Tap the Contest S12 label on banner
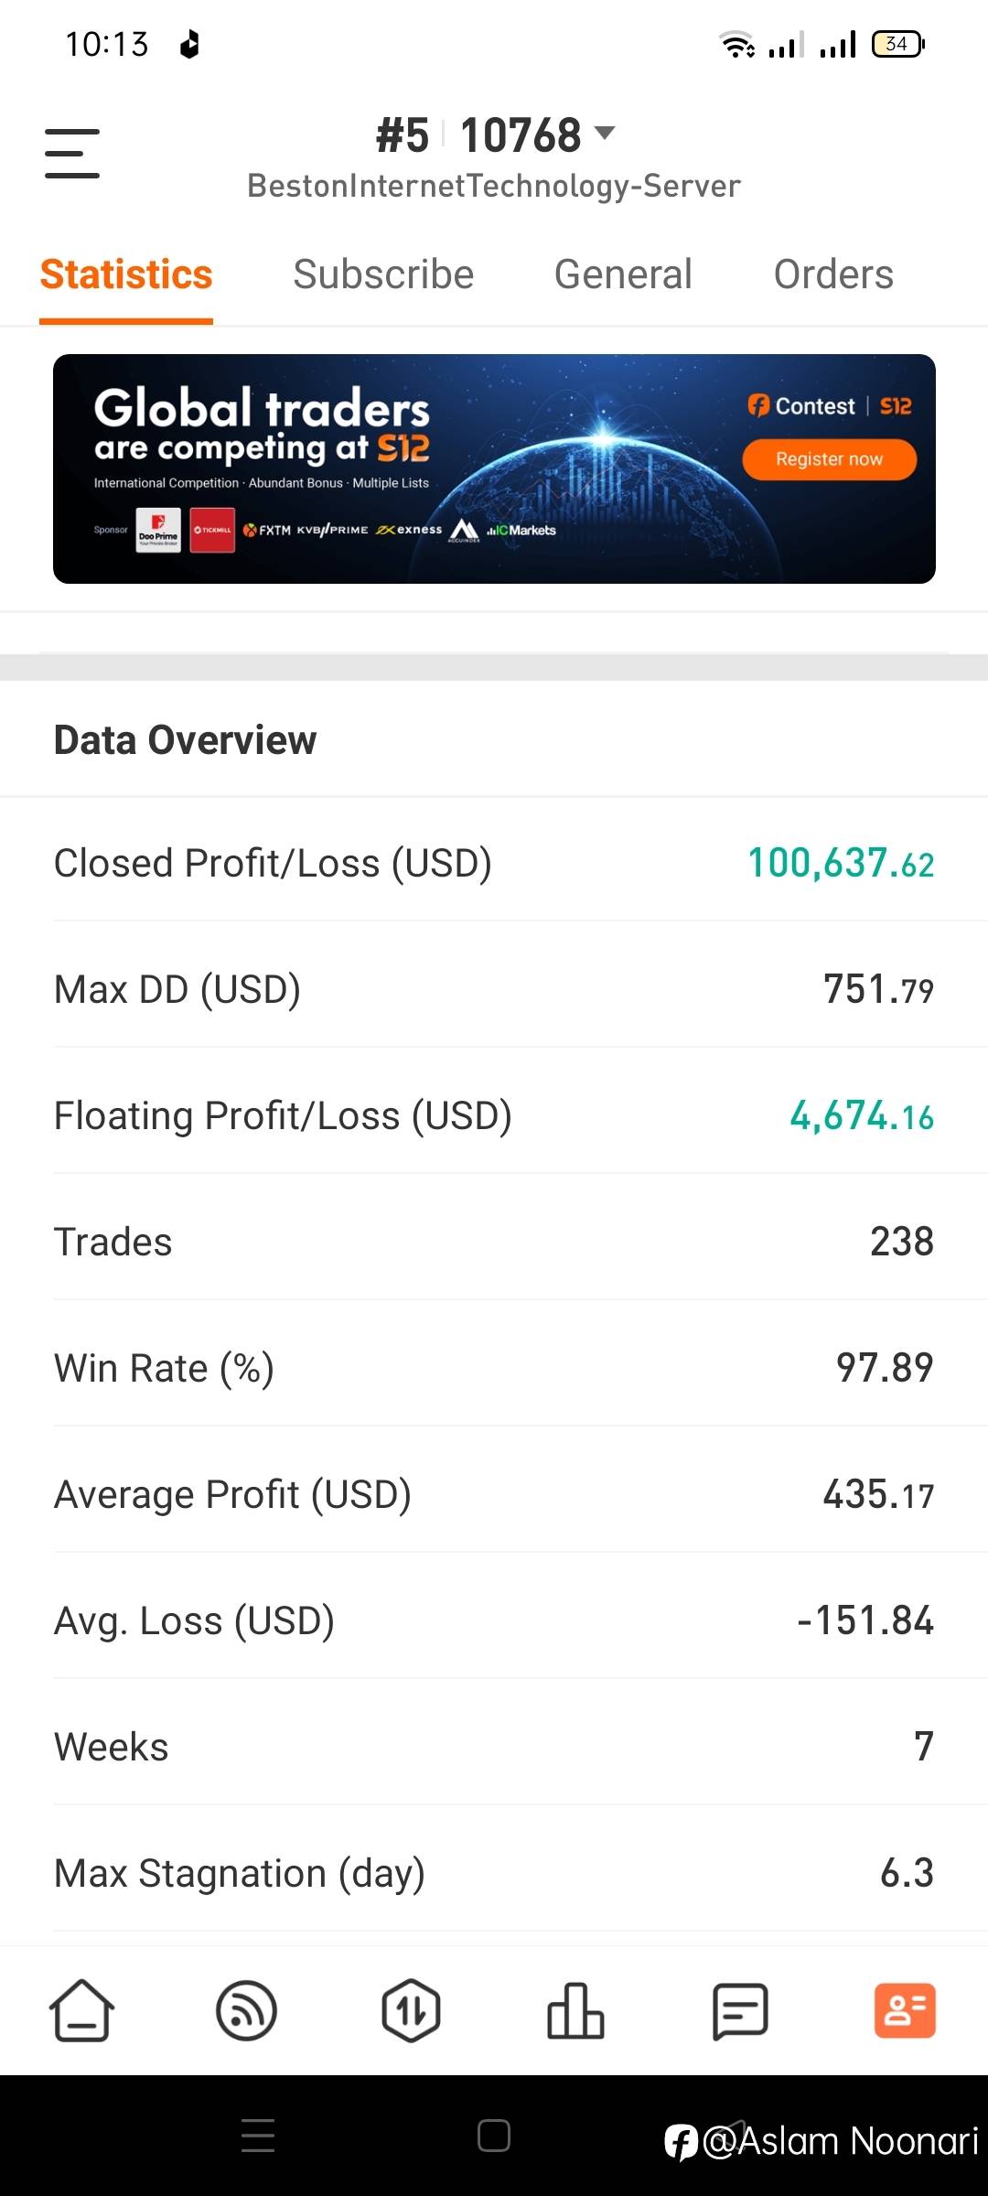Image resolution: width=988 pixels, height=2196 pixels. (829, 405)
